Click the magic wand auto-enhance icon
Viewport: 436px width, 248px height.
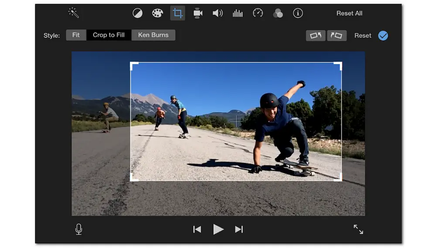[74, 13]
